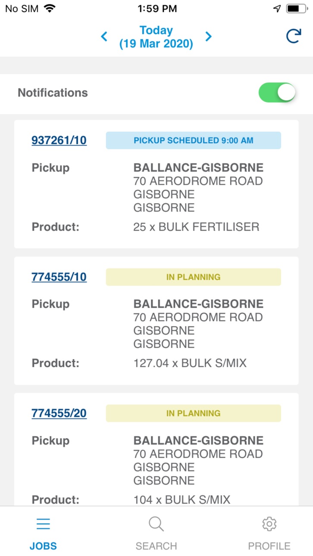Go to previous day with left chevron
Viewport: 313px width, 556px height.
104,37
